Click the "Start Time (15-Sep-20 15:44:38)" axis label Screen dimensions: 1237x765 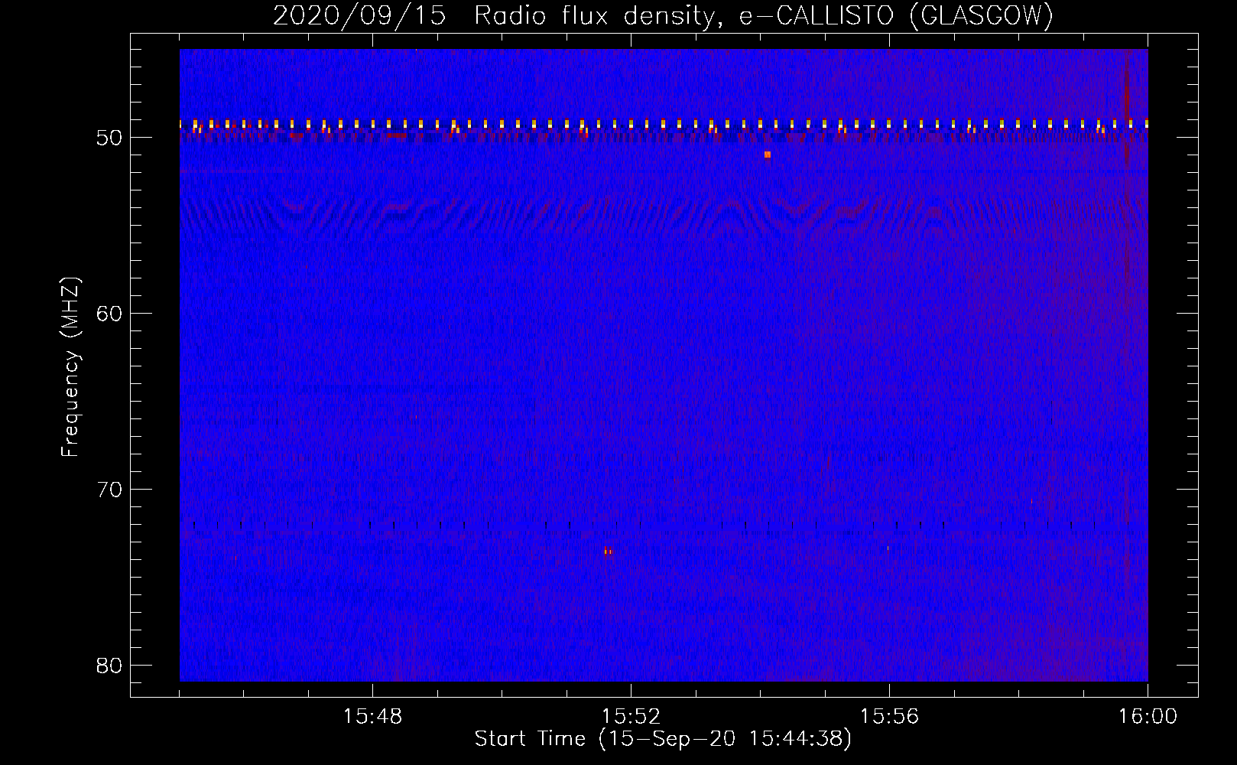[x=663, y=739]
